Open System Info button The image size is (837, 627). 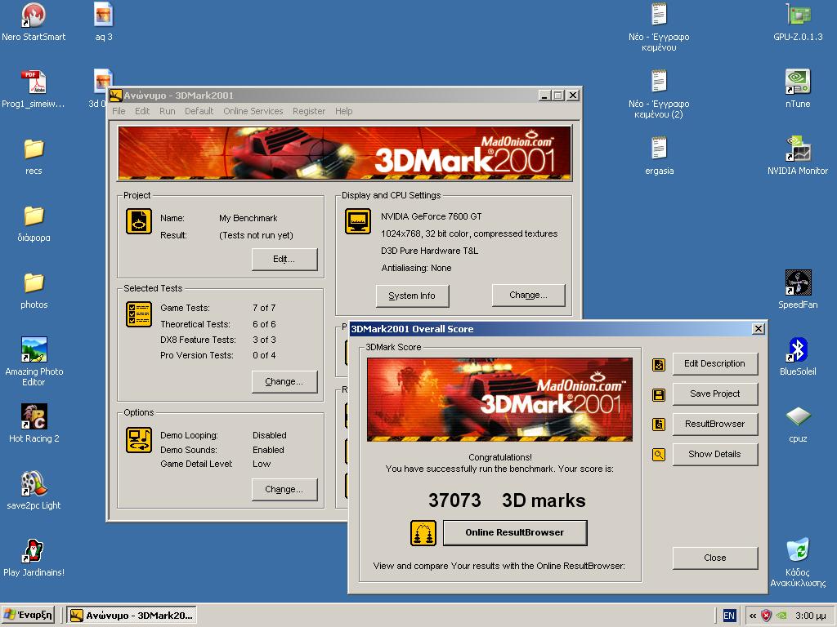coord(412,296)
